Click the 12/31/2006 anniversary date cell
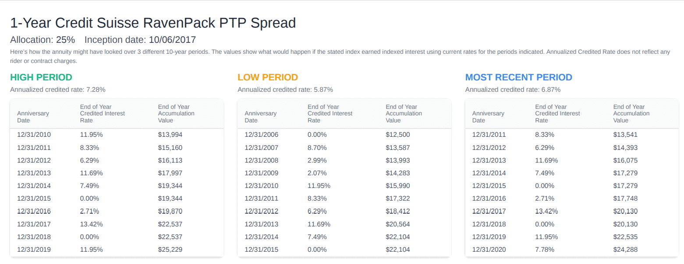 tap(261, 135)
